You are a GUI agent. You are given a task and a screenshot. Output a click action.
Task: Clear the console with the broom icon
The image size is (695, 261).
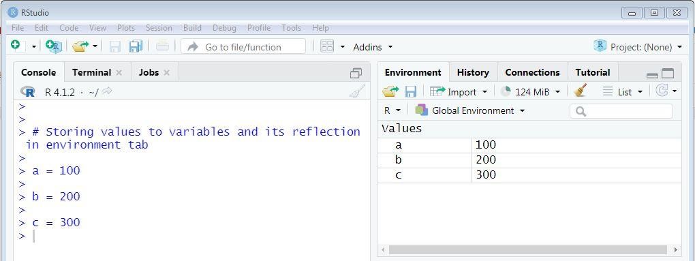[357, 91]
